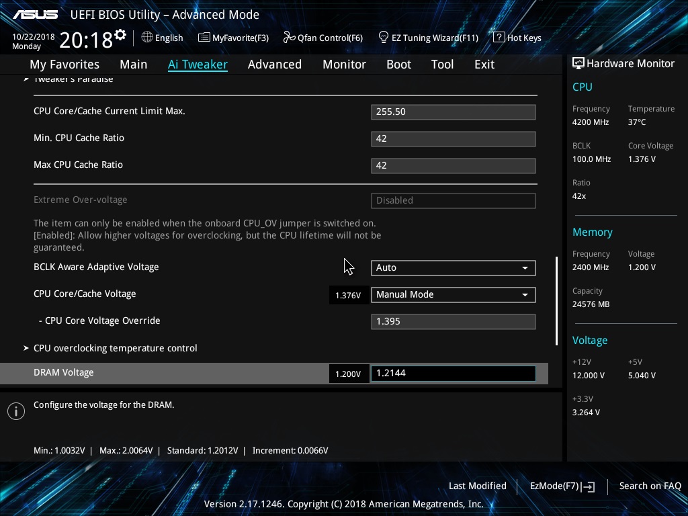
Task: Select the DRAM Voltage row label
Action: [x=64, y=372]
